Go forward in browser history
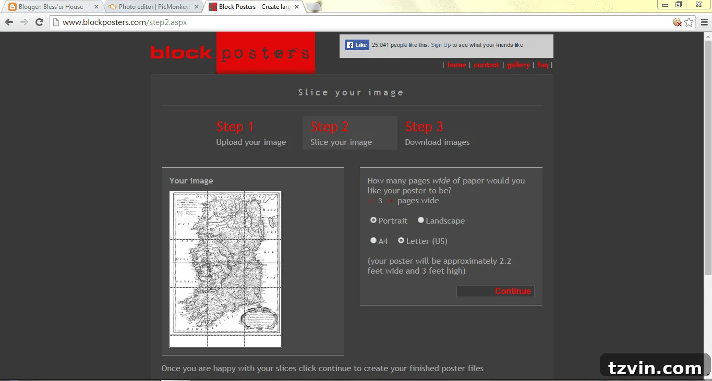712x381 pixels. [x=24, y=22]
